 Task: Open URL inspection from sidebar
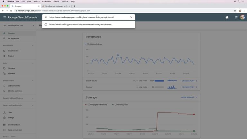coord(18,39)
